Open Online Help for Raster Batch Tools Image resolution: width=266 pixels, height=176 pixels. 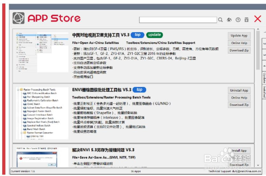239,98
